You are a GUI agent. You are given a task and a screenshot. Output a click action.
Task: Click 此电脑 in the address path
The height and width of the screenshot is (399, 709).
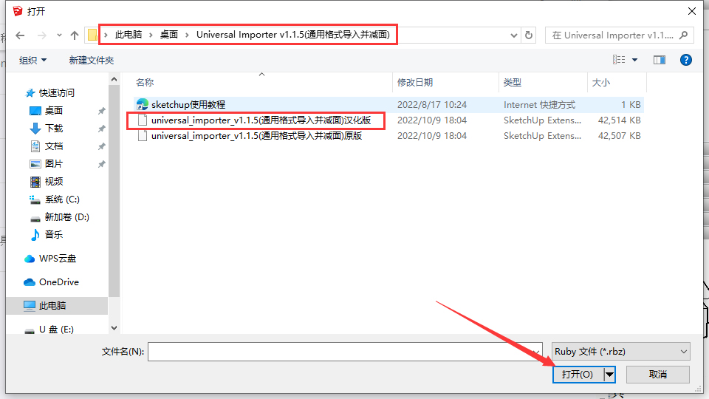(x=129, y=35)
